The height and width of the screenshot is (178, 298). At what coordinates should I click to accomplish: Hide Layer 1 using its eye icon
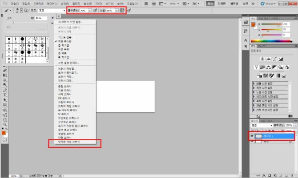point(252,136)
